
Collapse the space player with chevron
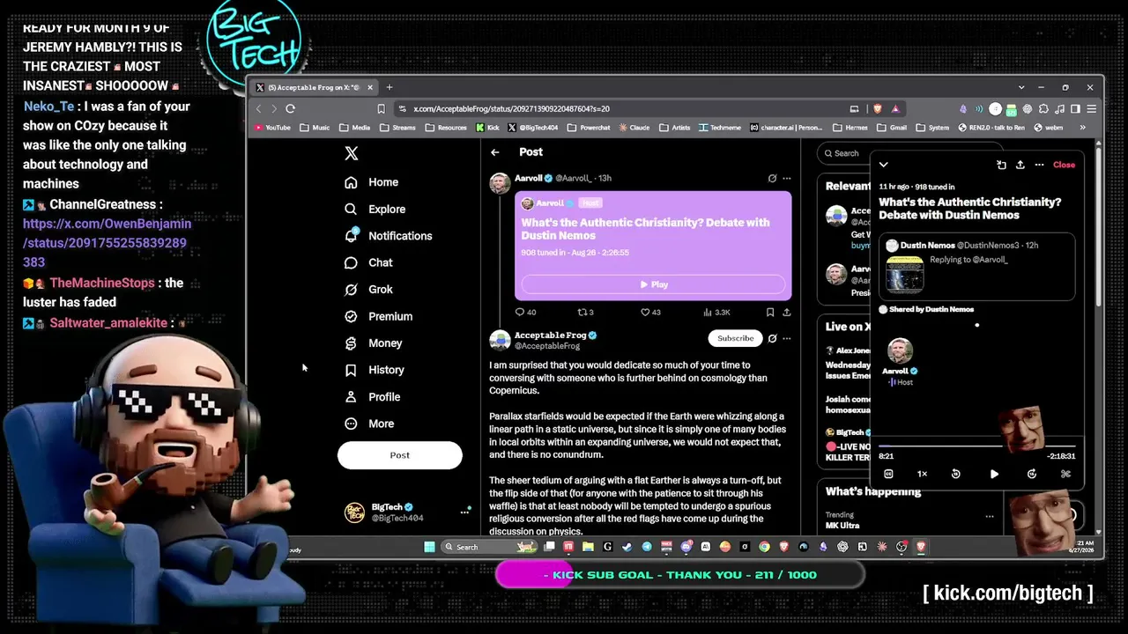(x=883, y=165)
